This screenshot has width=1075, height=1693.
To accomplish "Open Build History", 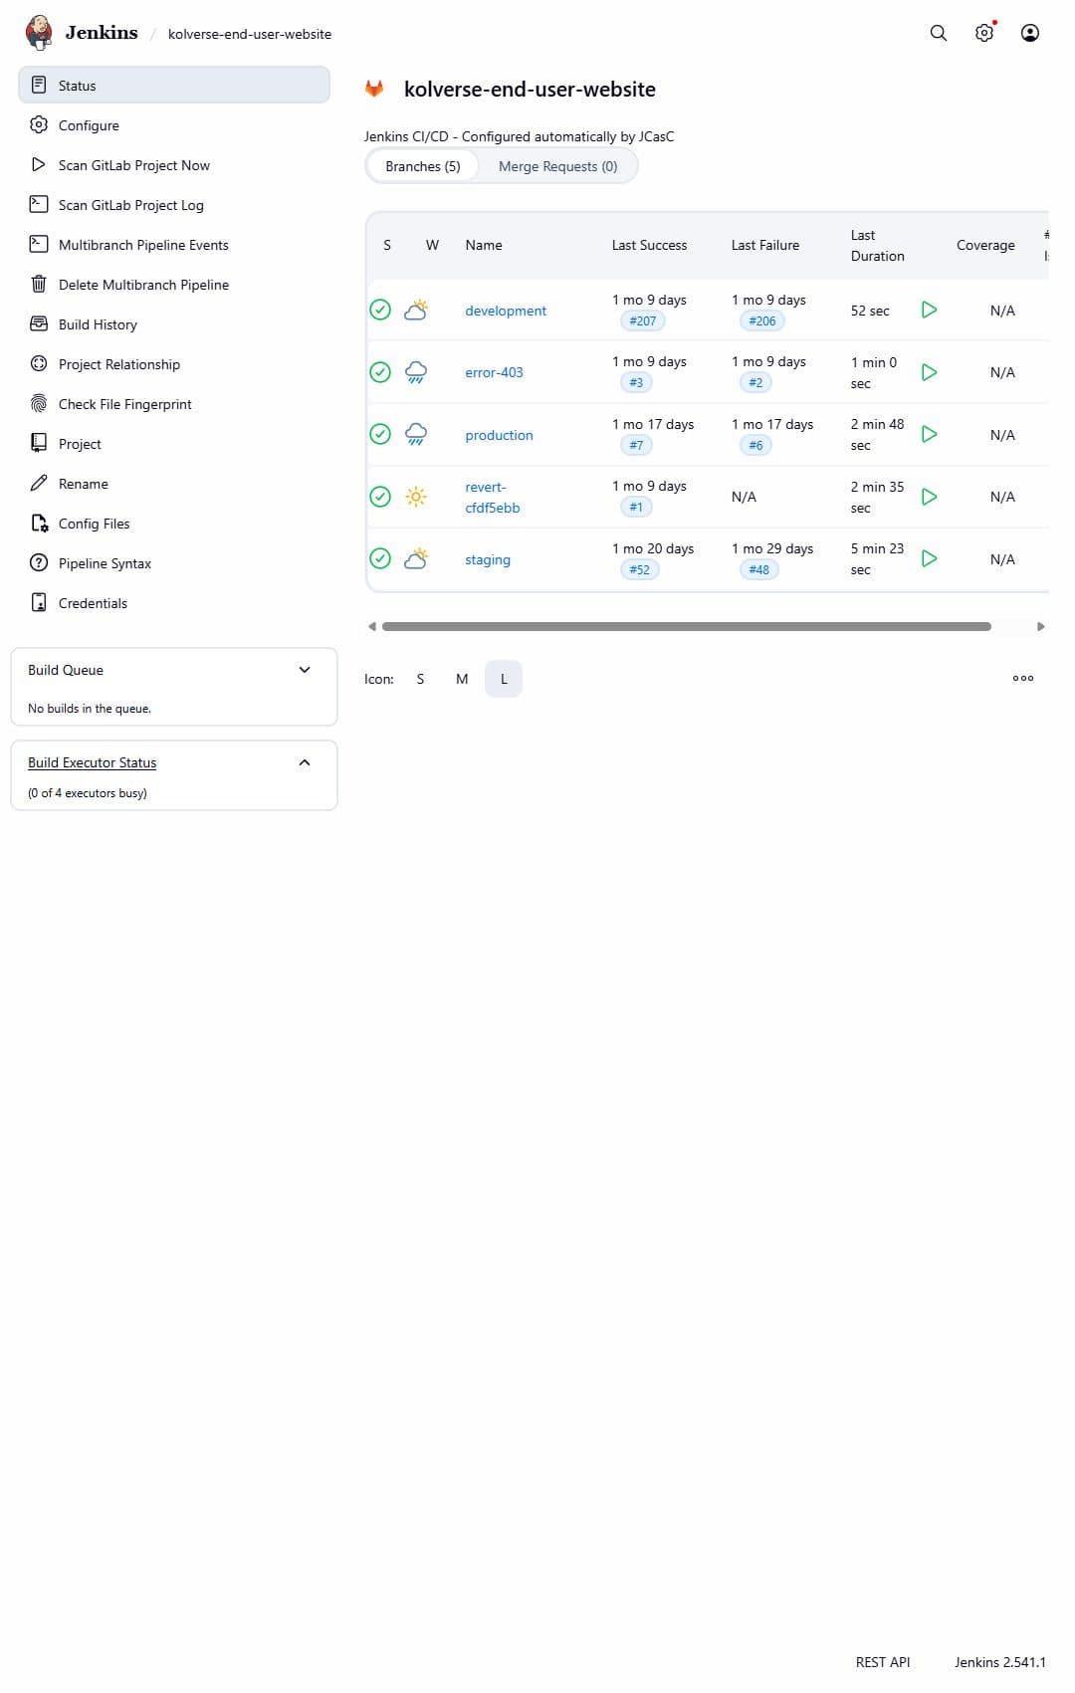I will point(174,324).
